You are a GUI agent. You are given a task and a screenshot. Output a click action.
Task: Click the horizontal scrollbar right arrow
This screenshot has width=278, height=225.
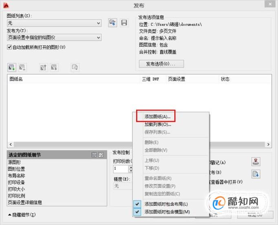click(x=268, y=145)
